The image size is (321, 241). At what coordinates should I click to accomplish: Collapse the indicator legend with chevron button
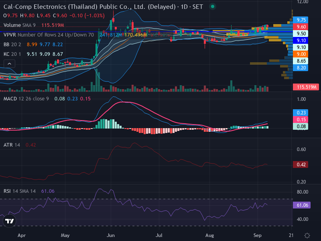9,64
